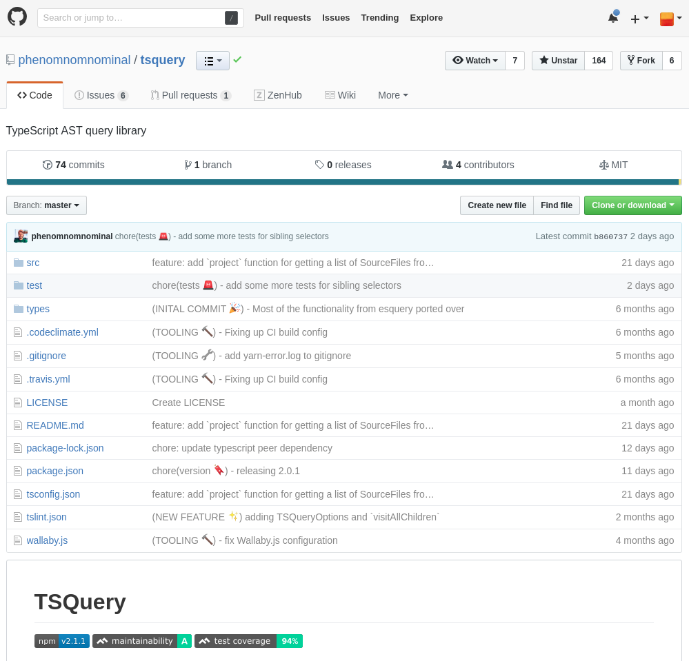Click the src folder icon
689x661 pixels.
19,263
